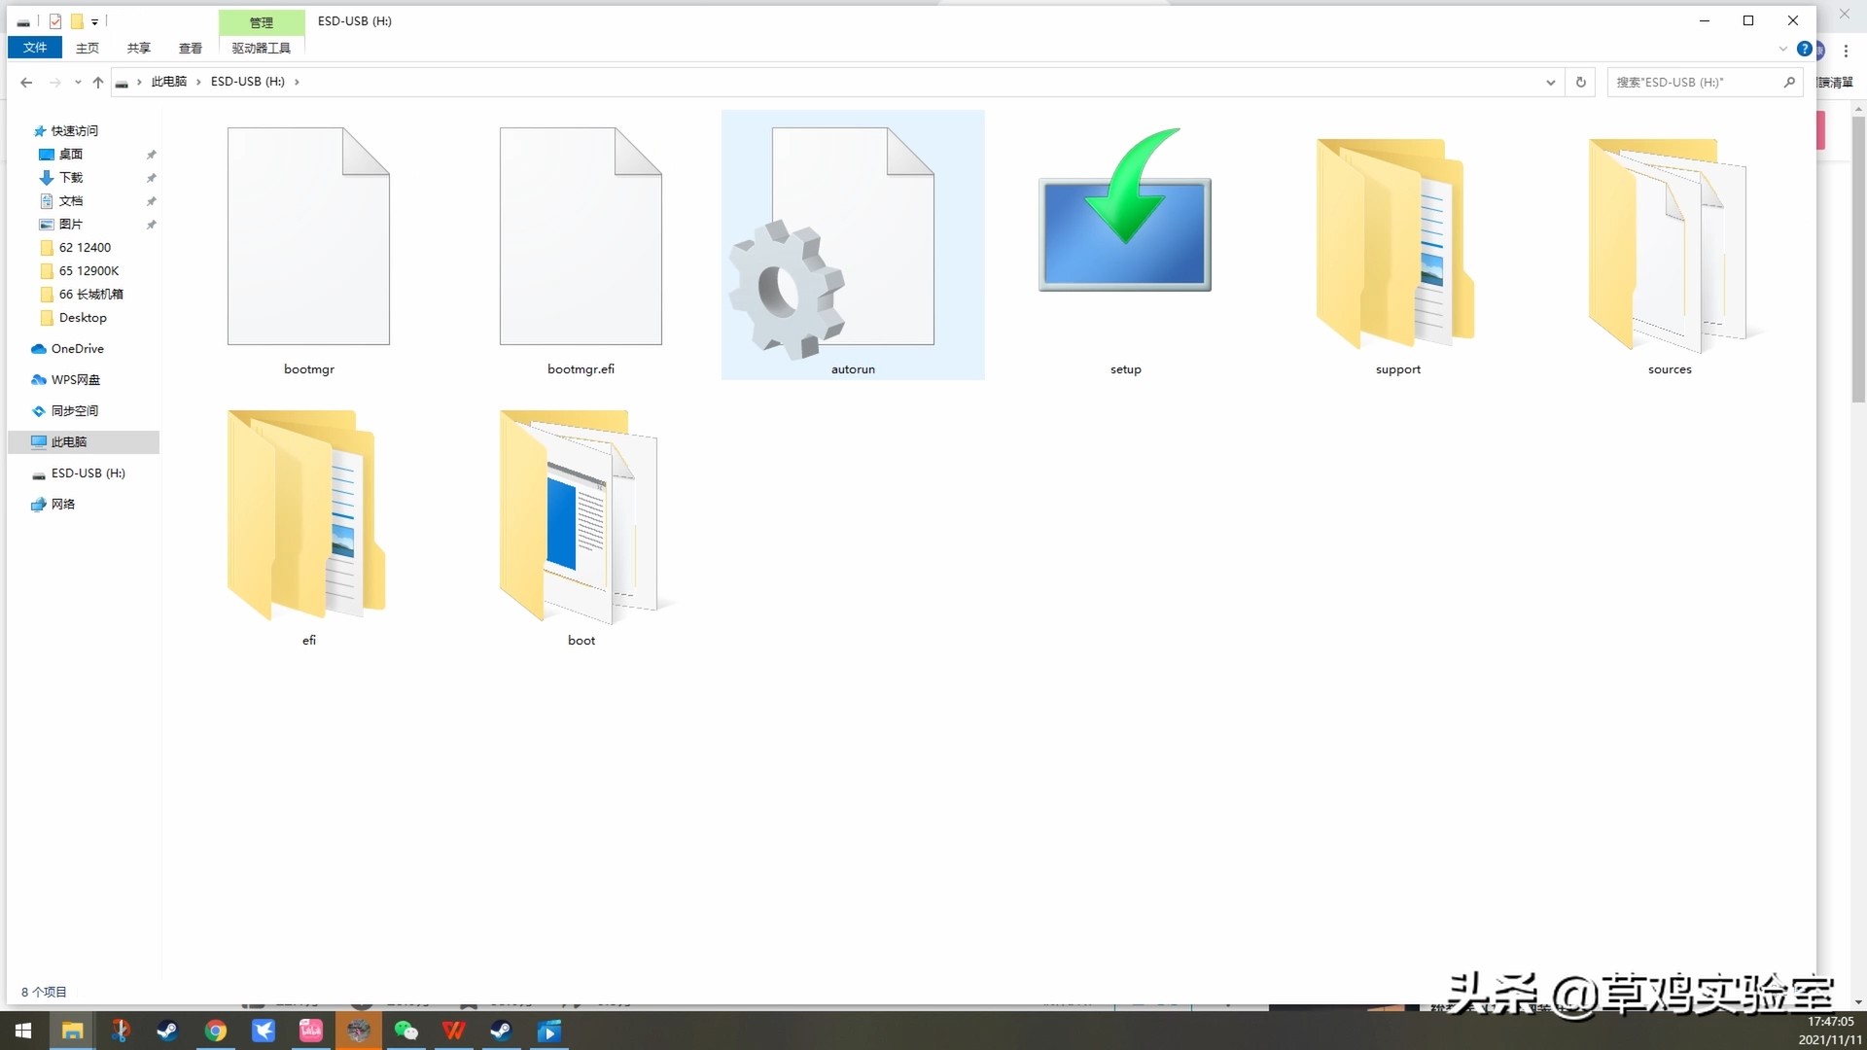Customize the Quick Access Toolbar dropdown
1867x1050 pixels.
94,21
